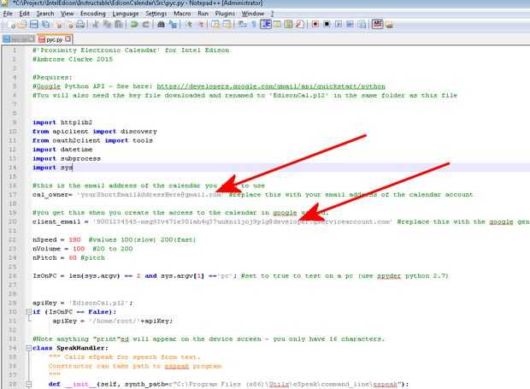Viewport: 530px width, 389px height.
Task: Run macro multiple times icon
Action: tap(350, 24)
